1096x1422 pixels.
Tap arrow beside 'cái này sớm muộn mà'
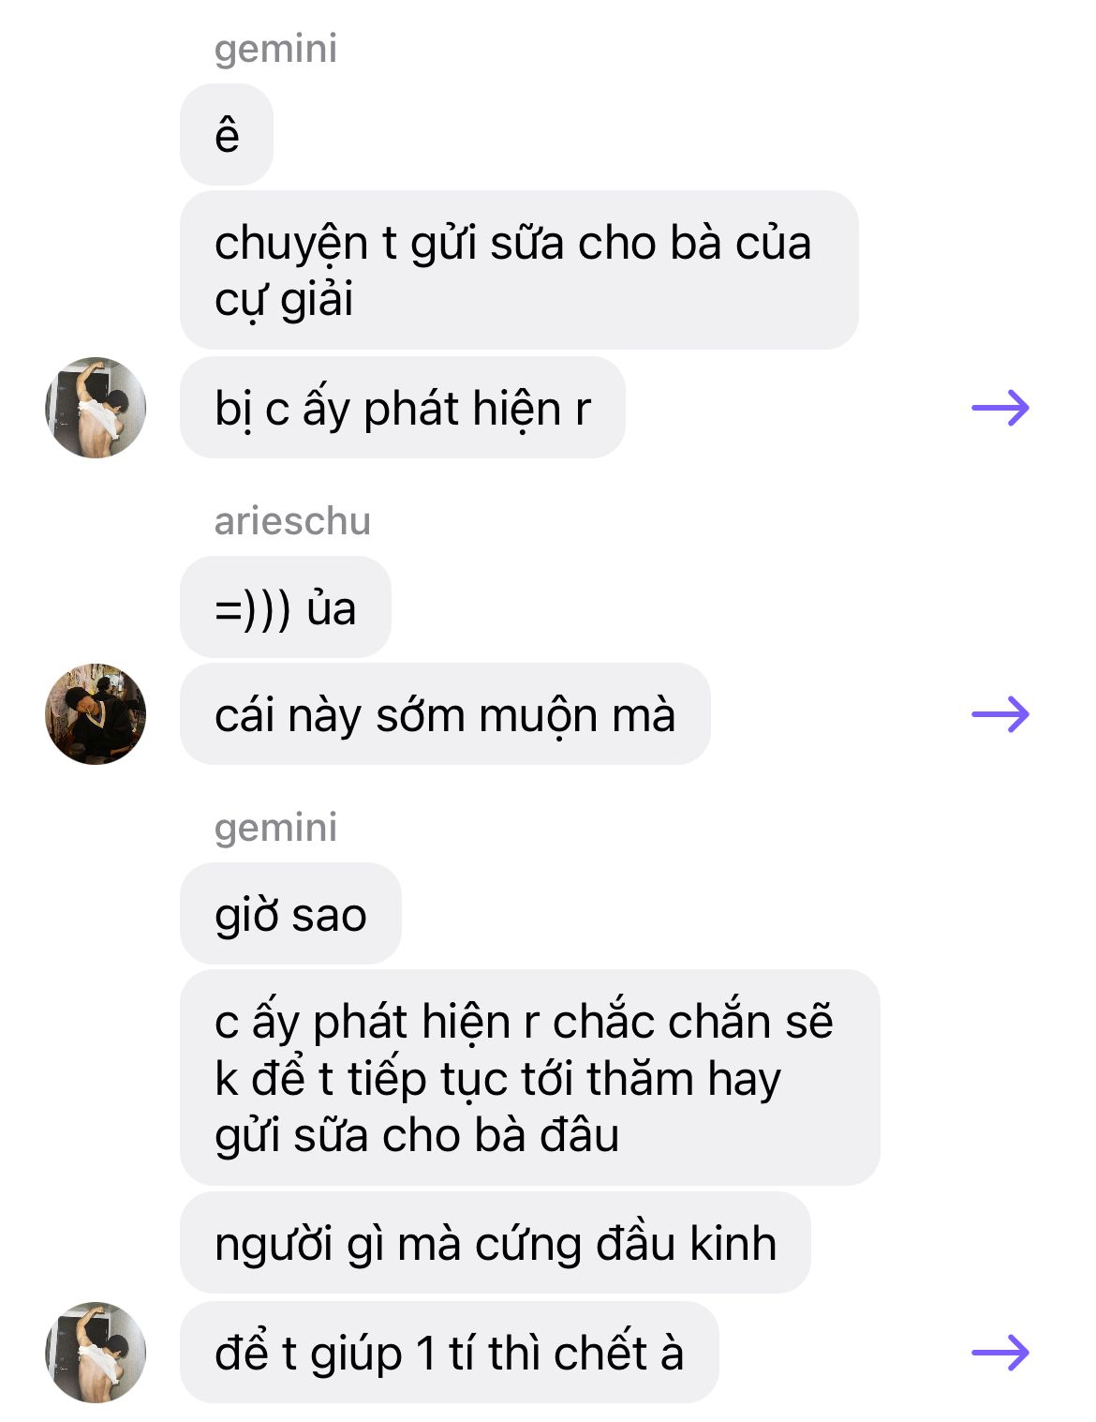pyautogui.click(x=1000, y=714)
